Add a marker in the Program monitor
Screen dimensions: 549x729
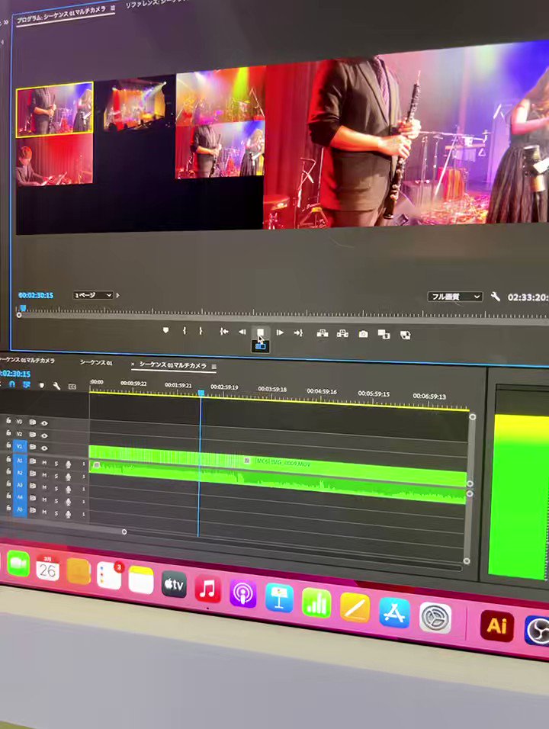165,330
